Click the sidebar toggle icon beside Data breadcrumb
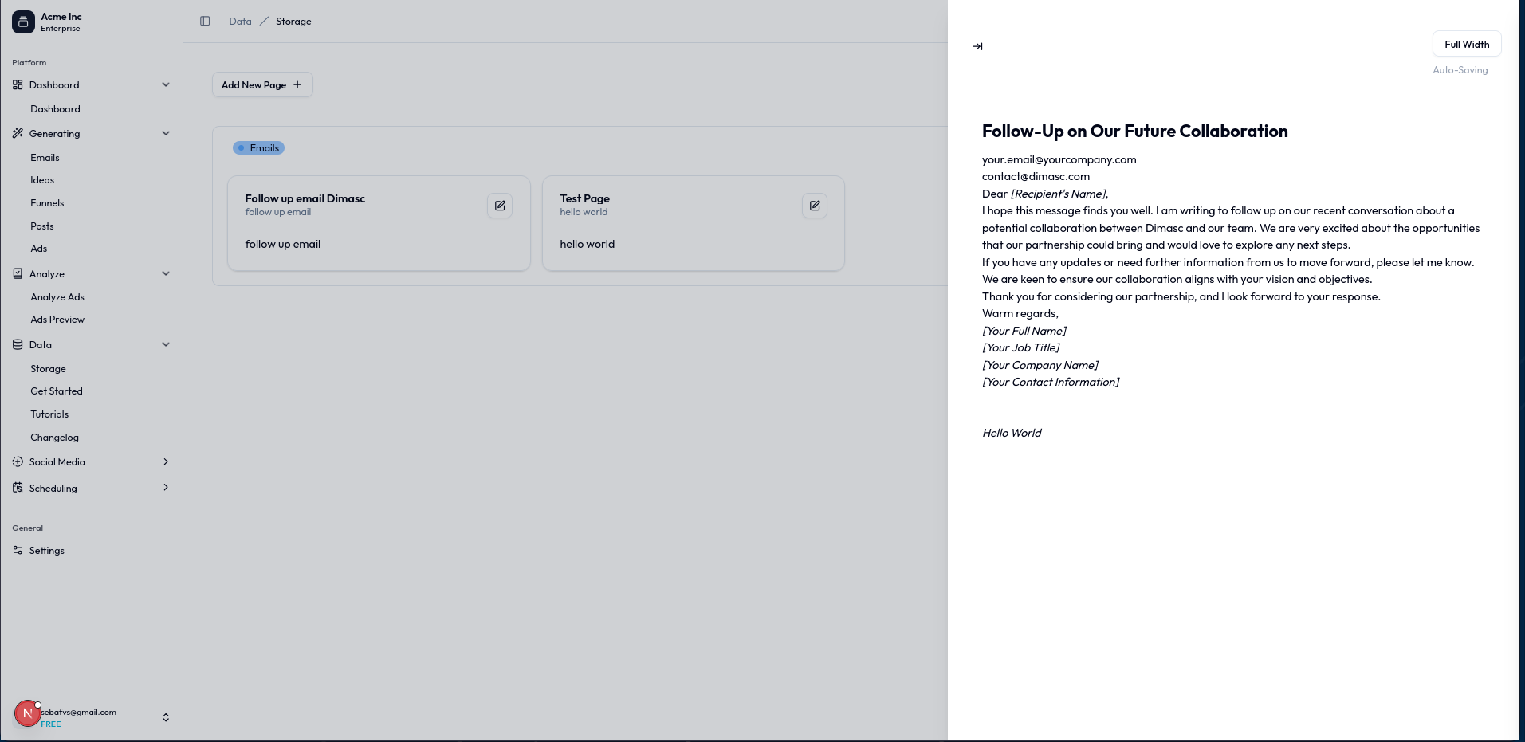Viewport: 1525px width, 742px height. [205, 22]
